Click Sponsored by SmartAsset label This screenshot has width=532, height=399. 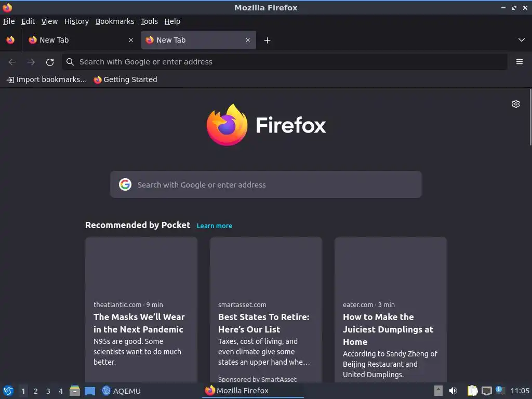tap(257, 379)
